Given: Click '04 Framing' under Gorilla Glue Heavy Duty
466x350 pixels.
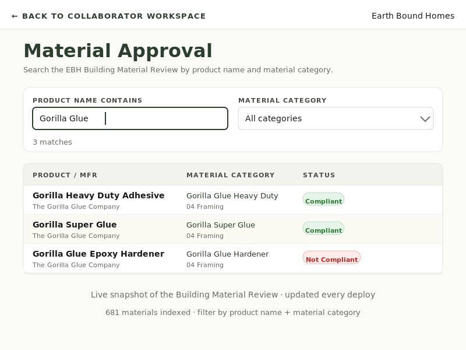Looking at the screenshot, I should pyautogui.click(x=205, y=206).
